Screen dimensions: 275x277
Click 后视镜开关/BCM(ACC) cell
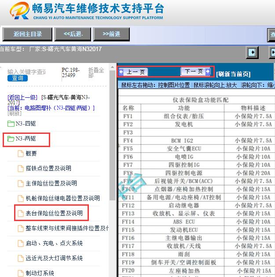pyautogui.click(x=183, y=181)
